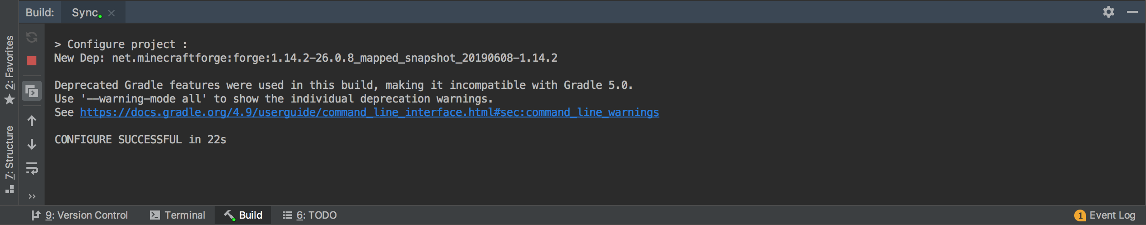
Task: Open the Structure side panel
Action: pos(10,159)
